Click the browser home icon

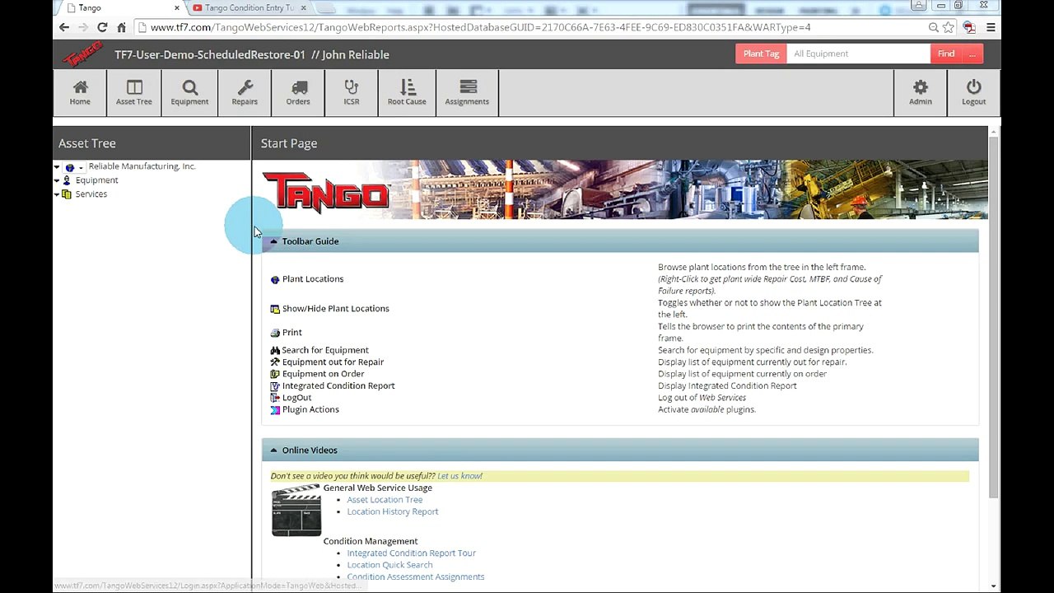click(x=121, y=27)
